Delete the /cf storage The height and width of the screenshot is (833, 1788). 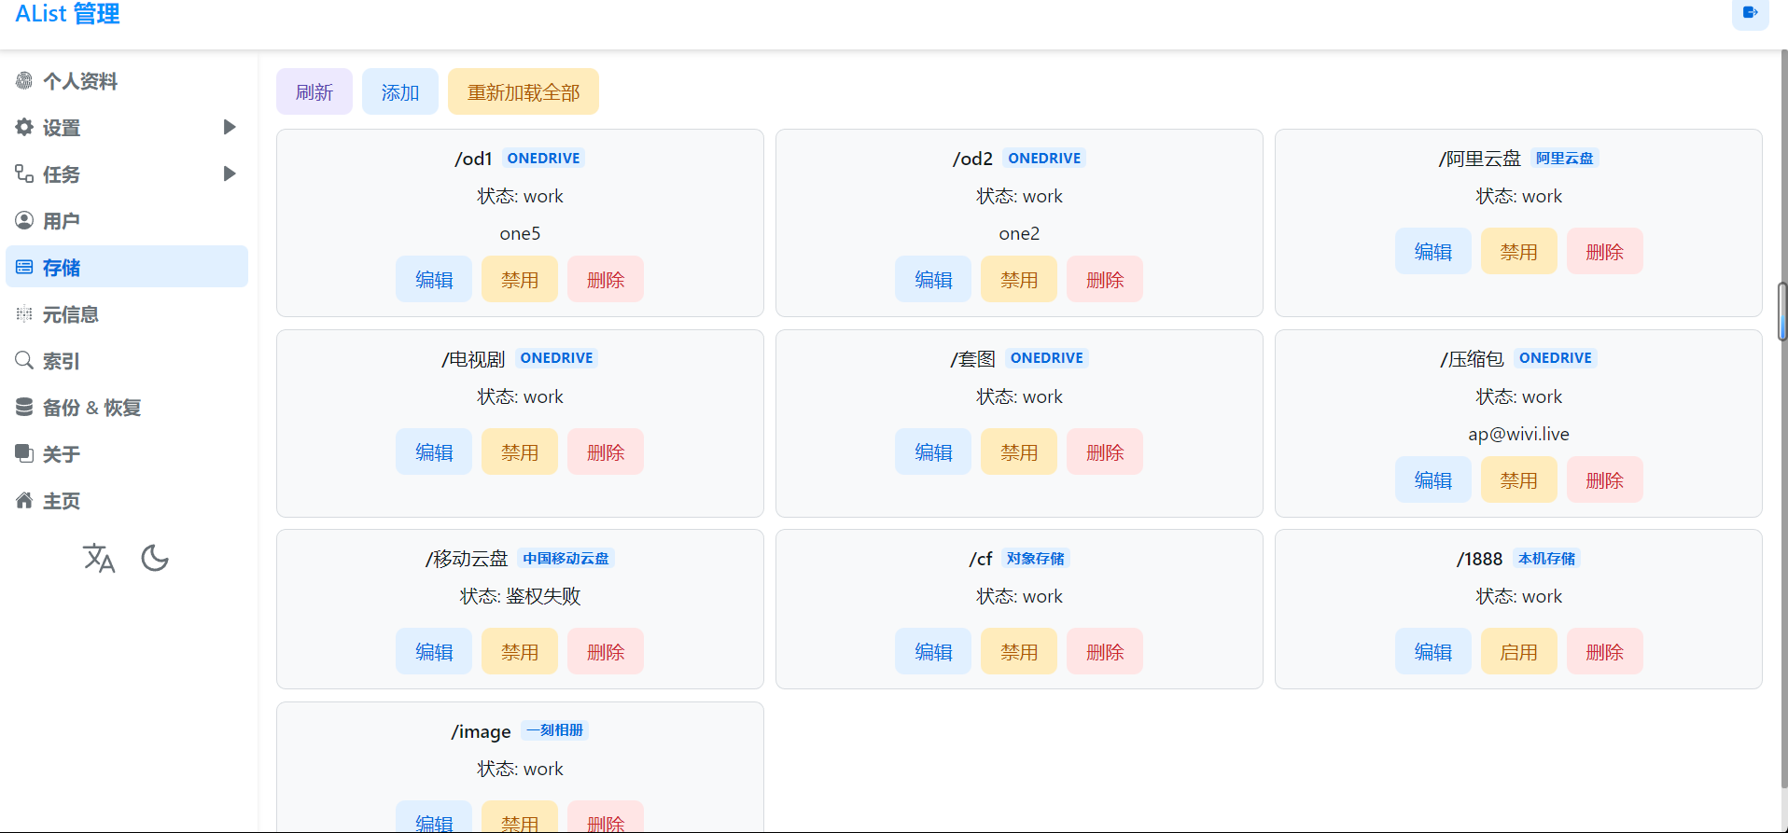click(1105, 651)
